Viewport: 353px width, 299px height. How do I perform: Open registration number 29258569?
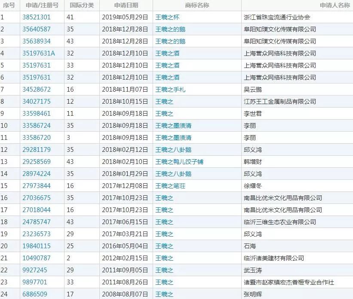coord(37,162)
